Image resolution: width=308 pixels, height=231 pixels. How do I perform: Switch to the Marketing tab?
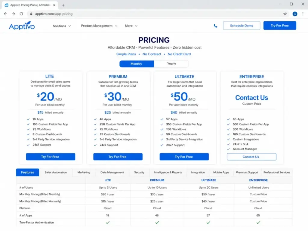[x=84, y=172]
